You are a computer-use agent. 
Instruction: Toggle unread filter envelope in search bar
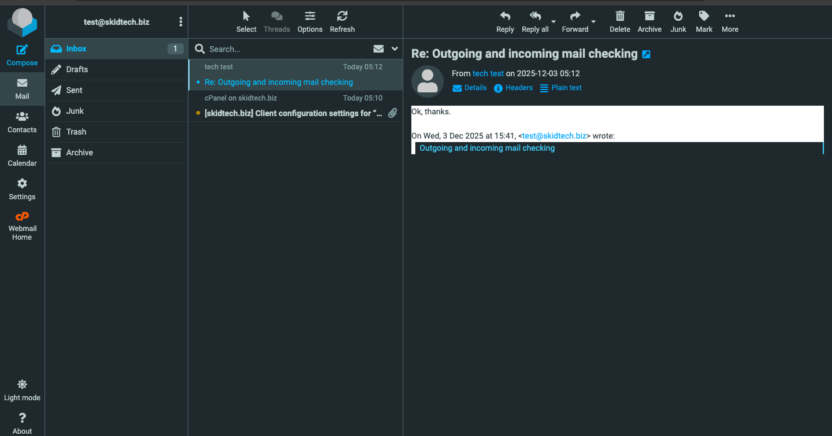[378, 49]
